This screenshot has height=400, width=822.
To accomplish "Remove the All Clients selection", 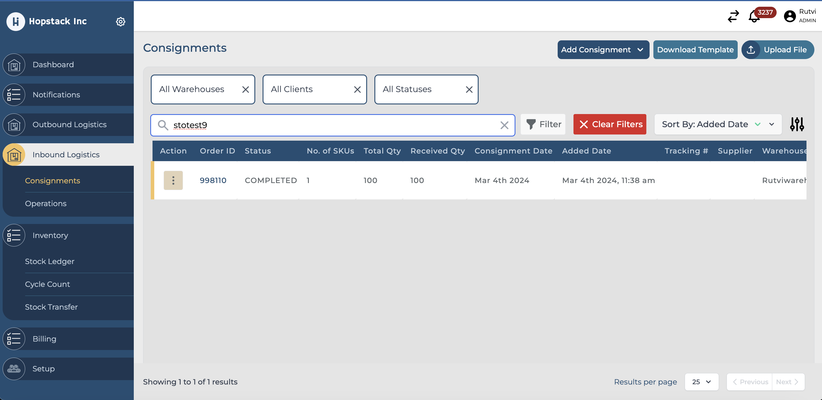I will [x=357, y=89].
